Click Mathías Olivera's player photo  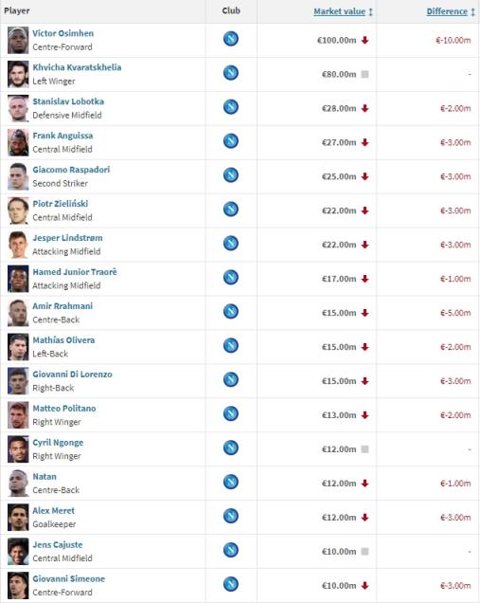pos(18,347)
